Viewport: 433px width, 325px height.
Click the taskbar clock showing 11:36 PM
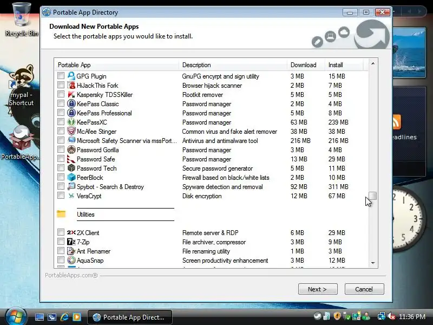click(x=412, y=317)
